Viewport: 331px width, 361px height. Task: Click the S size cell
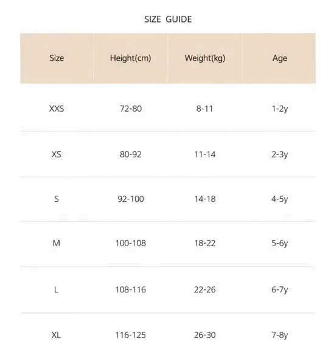[x=57, y=199]
